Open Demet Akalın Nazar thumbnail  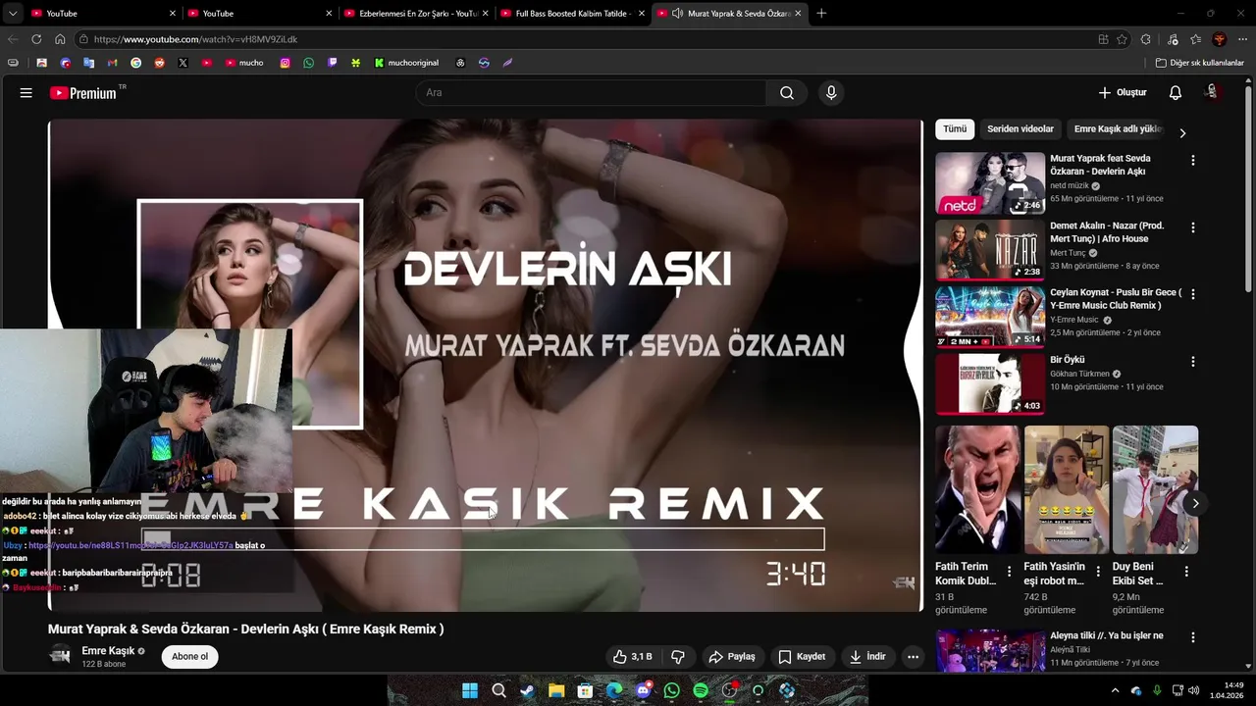click(x=990, y=250)
